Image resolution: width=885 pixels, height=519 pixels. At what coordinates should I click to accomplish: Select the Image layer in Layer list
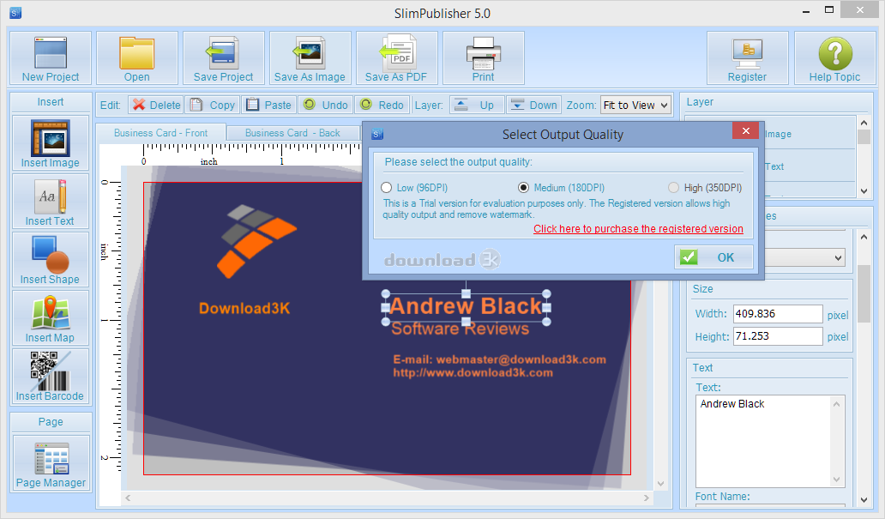[x=779, y=134]
